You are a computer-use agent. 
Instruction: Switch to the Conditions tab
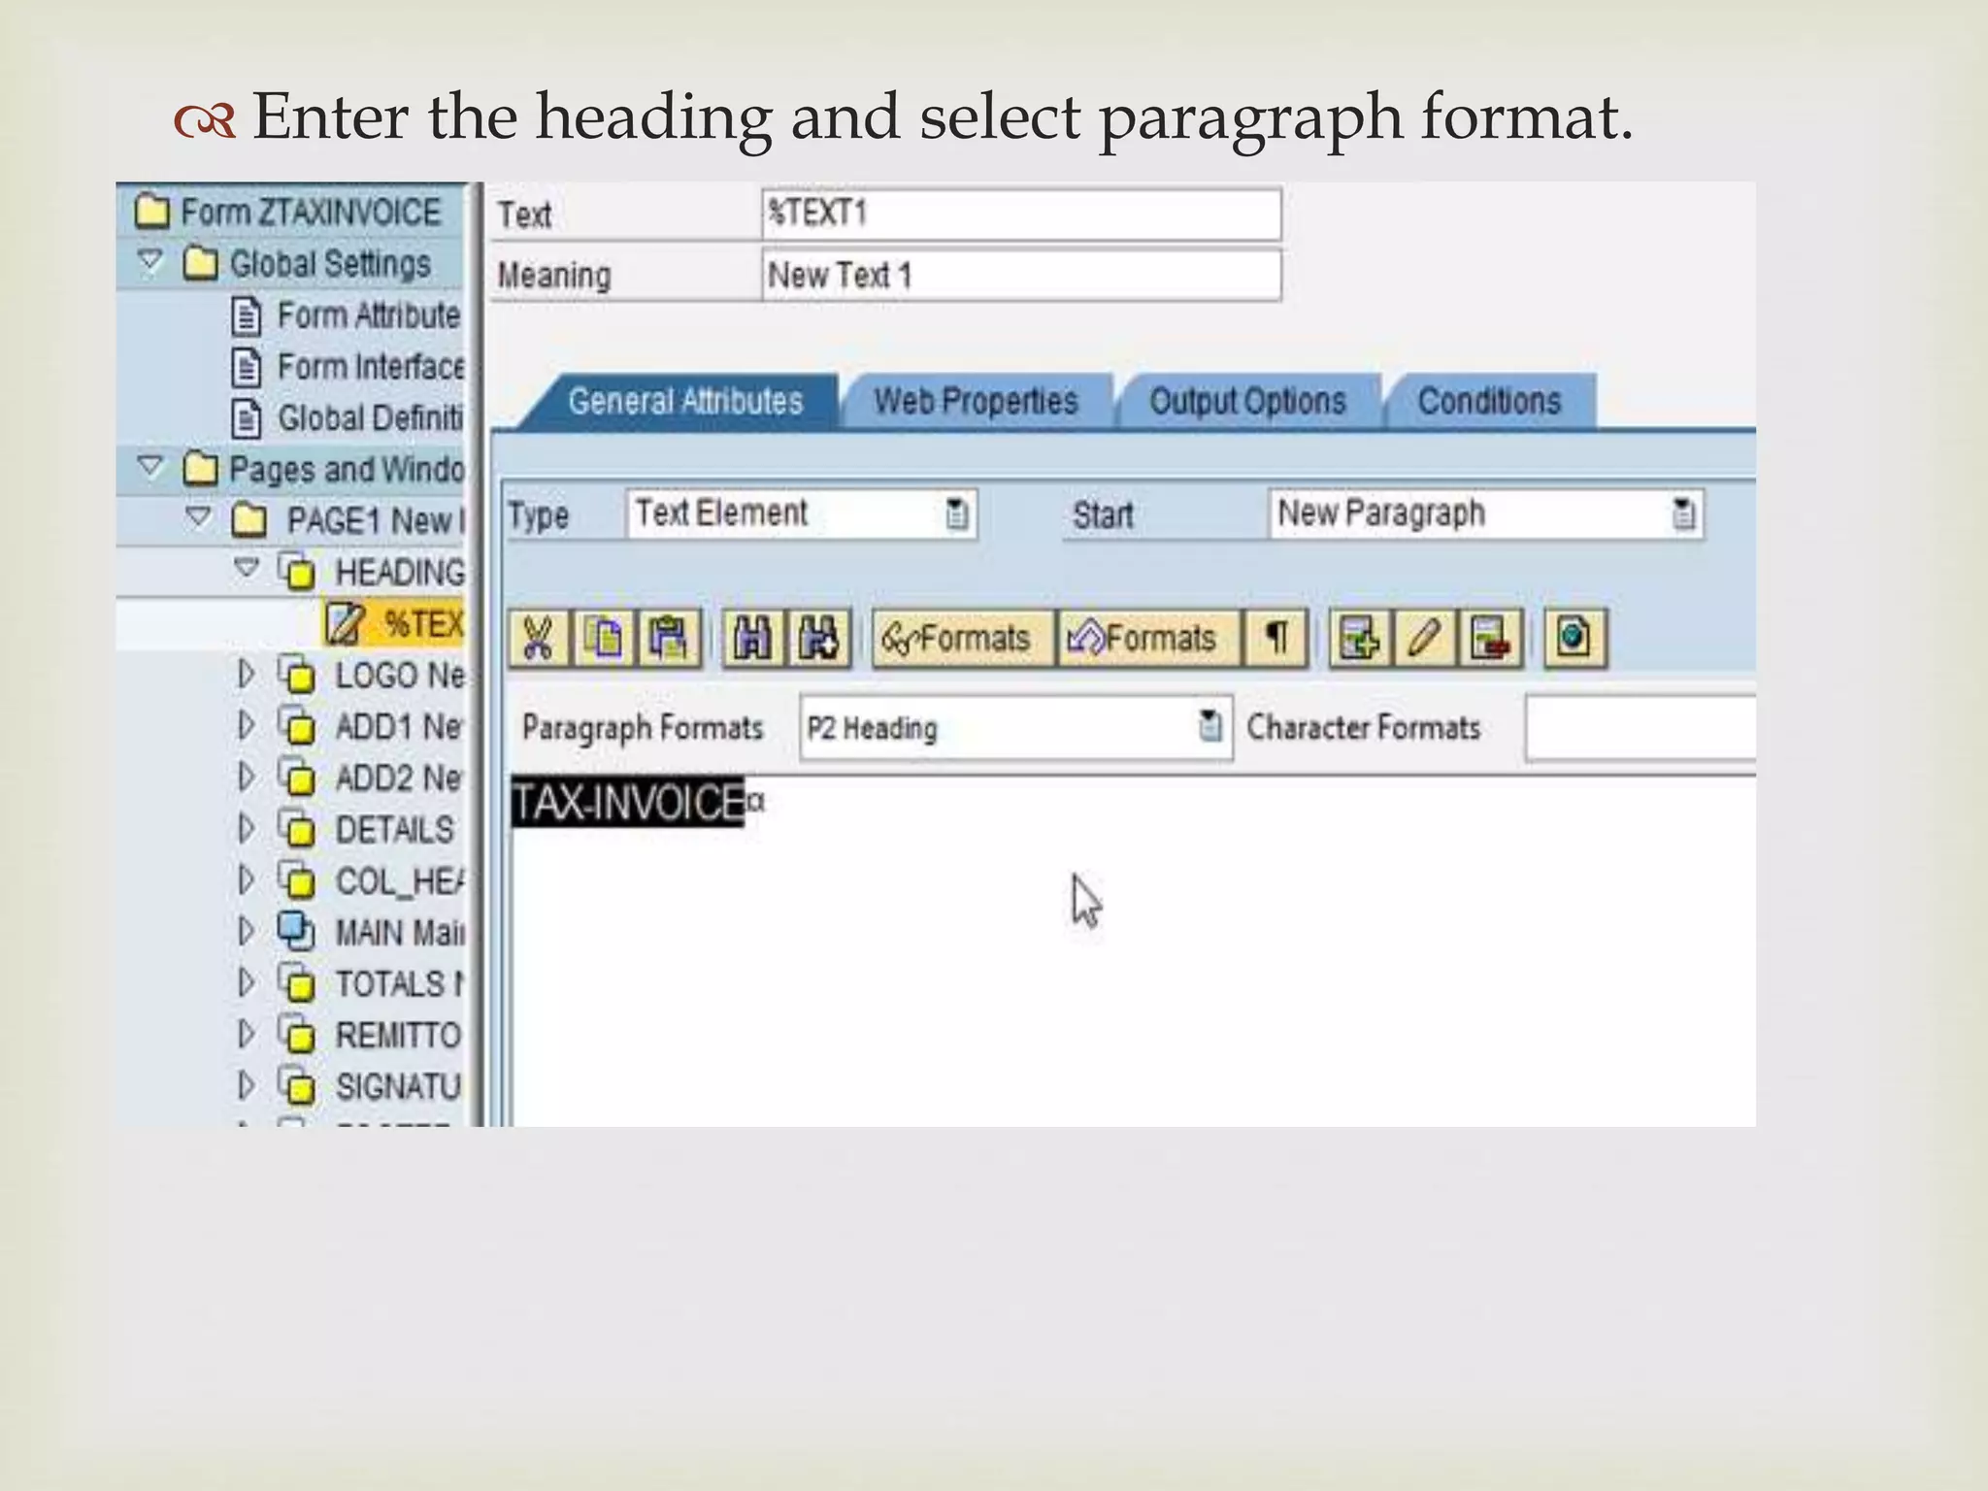(1488, 401)
